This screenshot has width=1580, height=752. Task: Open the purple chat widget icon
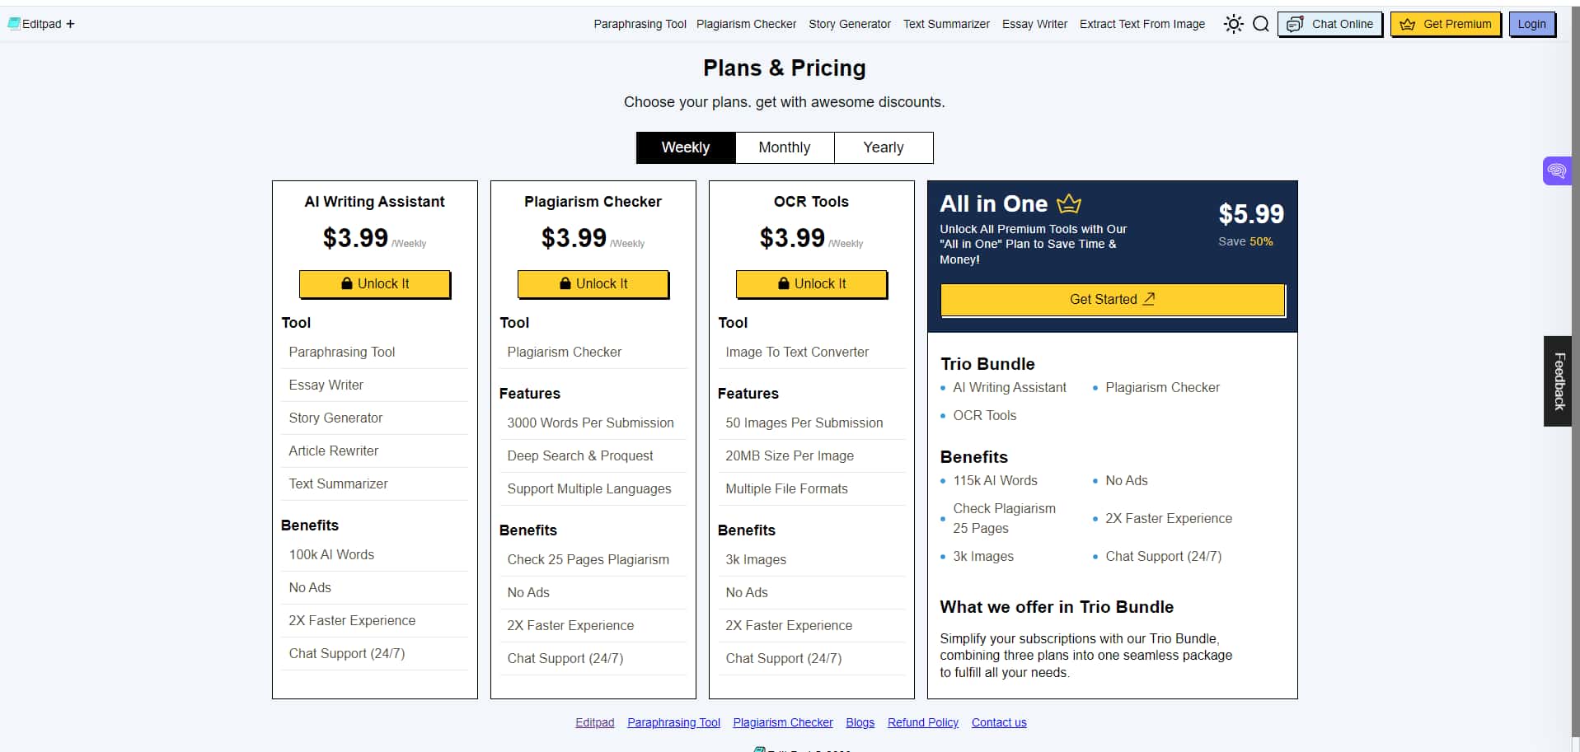click(1556, 171)
